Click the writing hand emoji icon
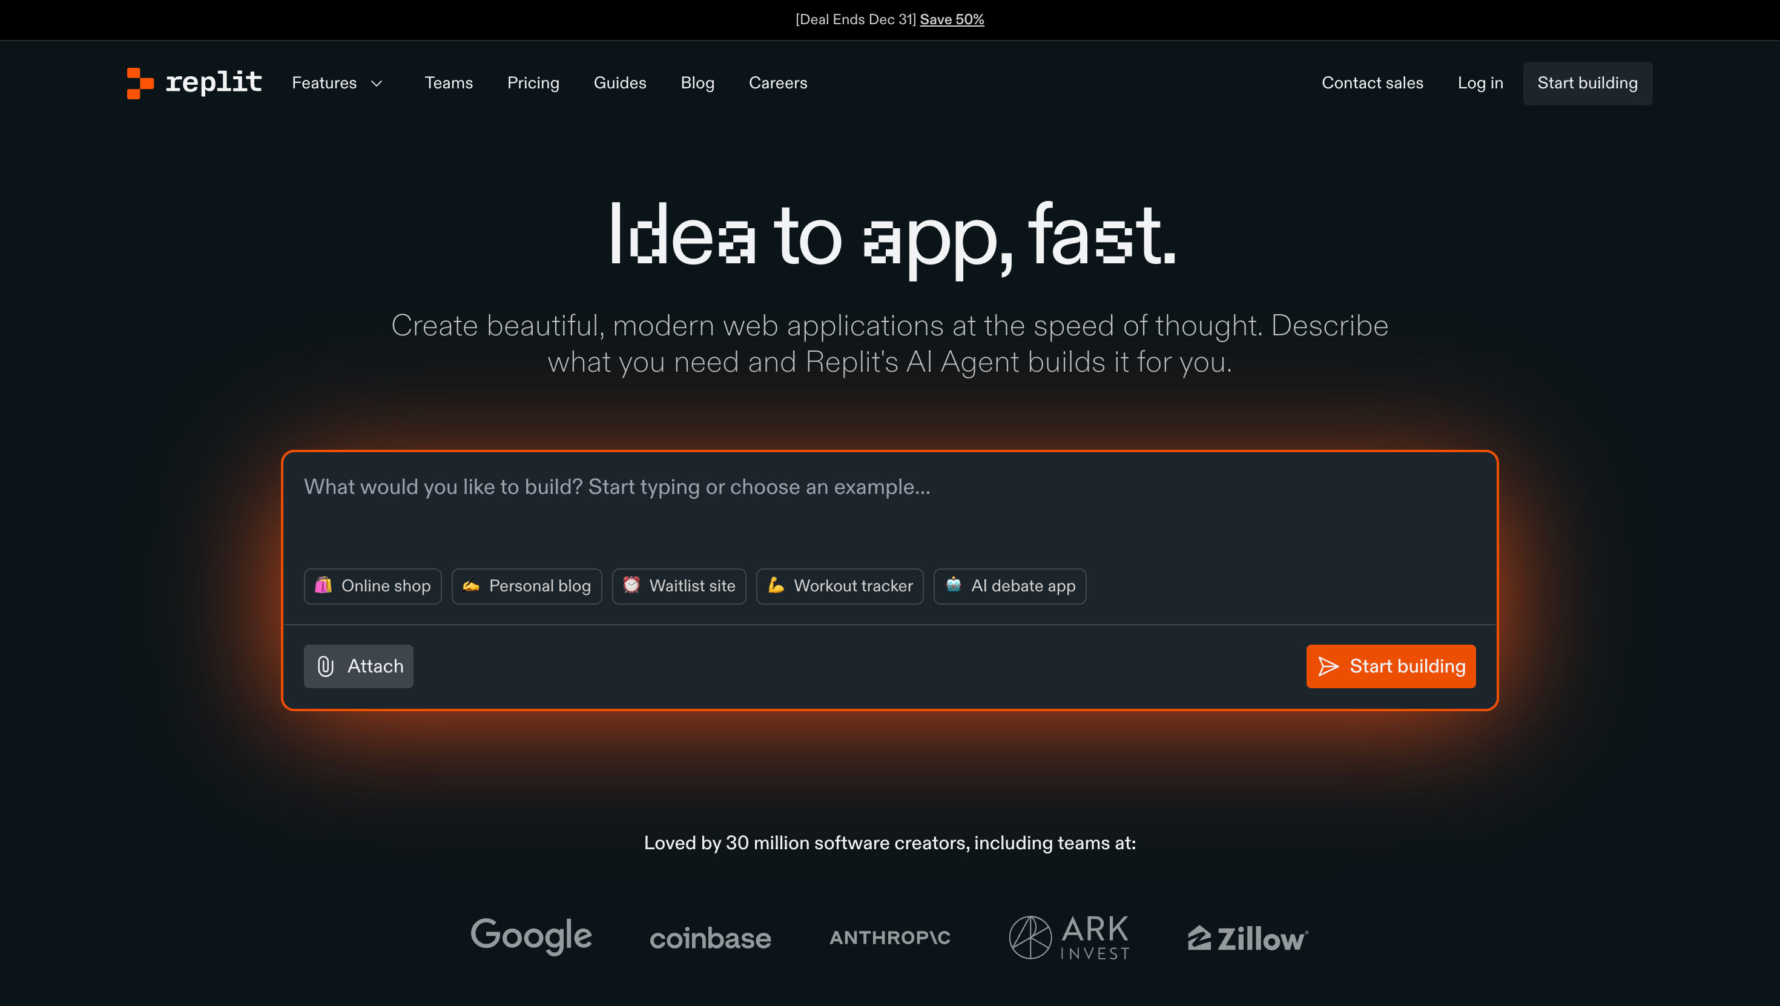The width and height of the screenshot is (1780, 1006). [471, 585]
